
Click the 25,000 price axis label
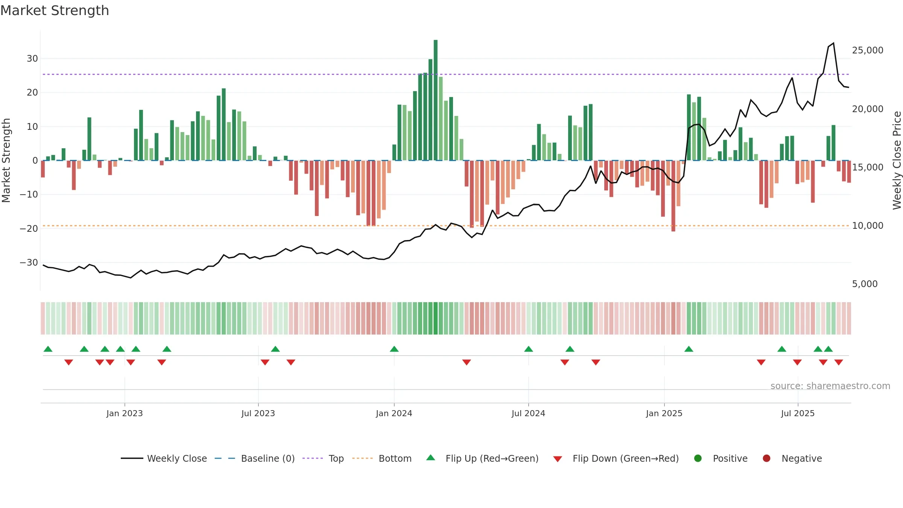tap(868, 50)
